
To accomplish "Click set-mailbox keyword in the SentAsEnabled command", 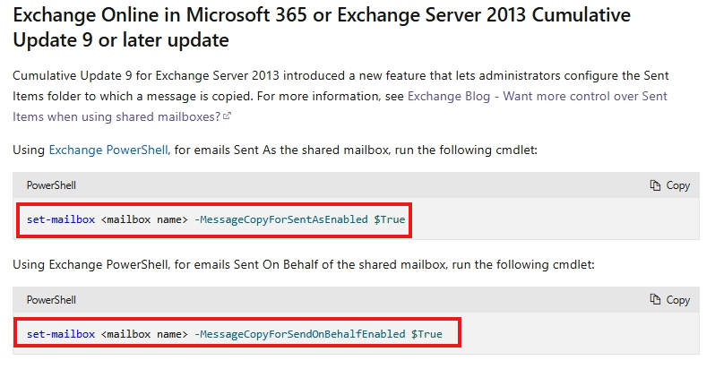I will [x=60, y=219].
